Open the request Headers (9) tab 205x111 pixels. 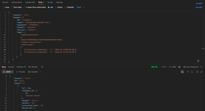pos(30,2)
